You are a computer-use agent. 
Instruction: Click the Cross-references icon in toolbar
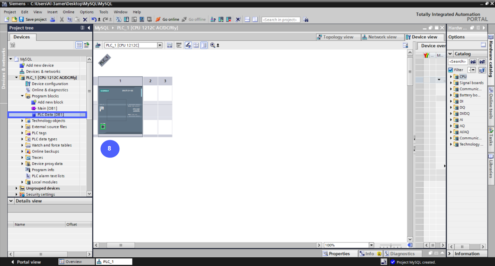click(238, 19)
